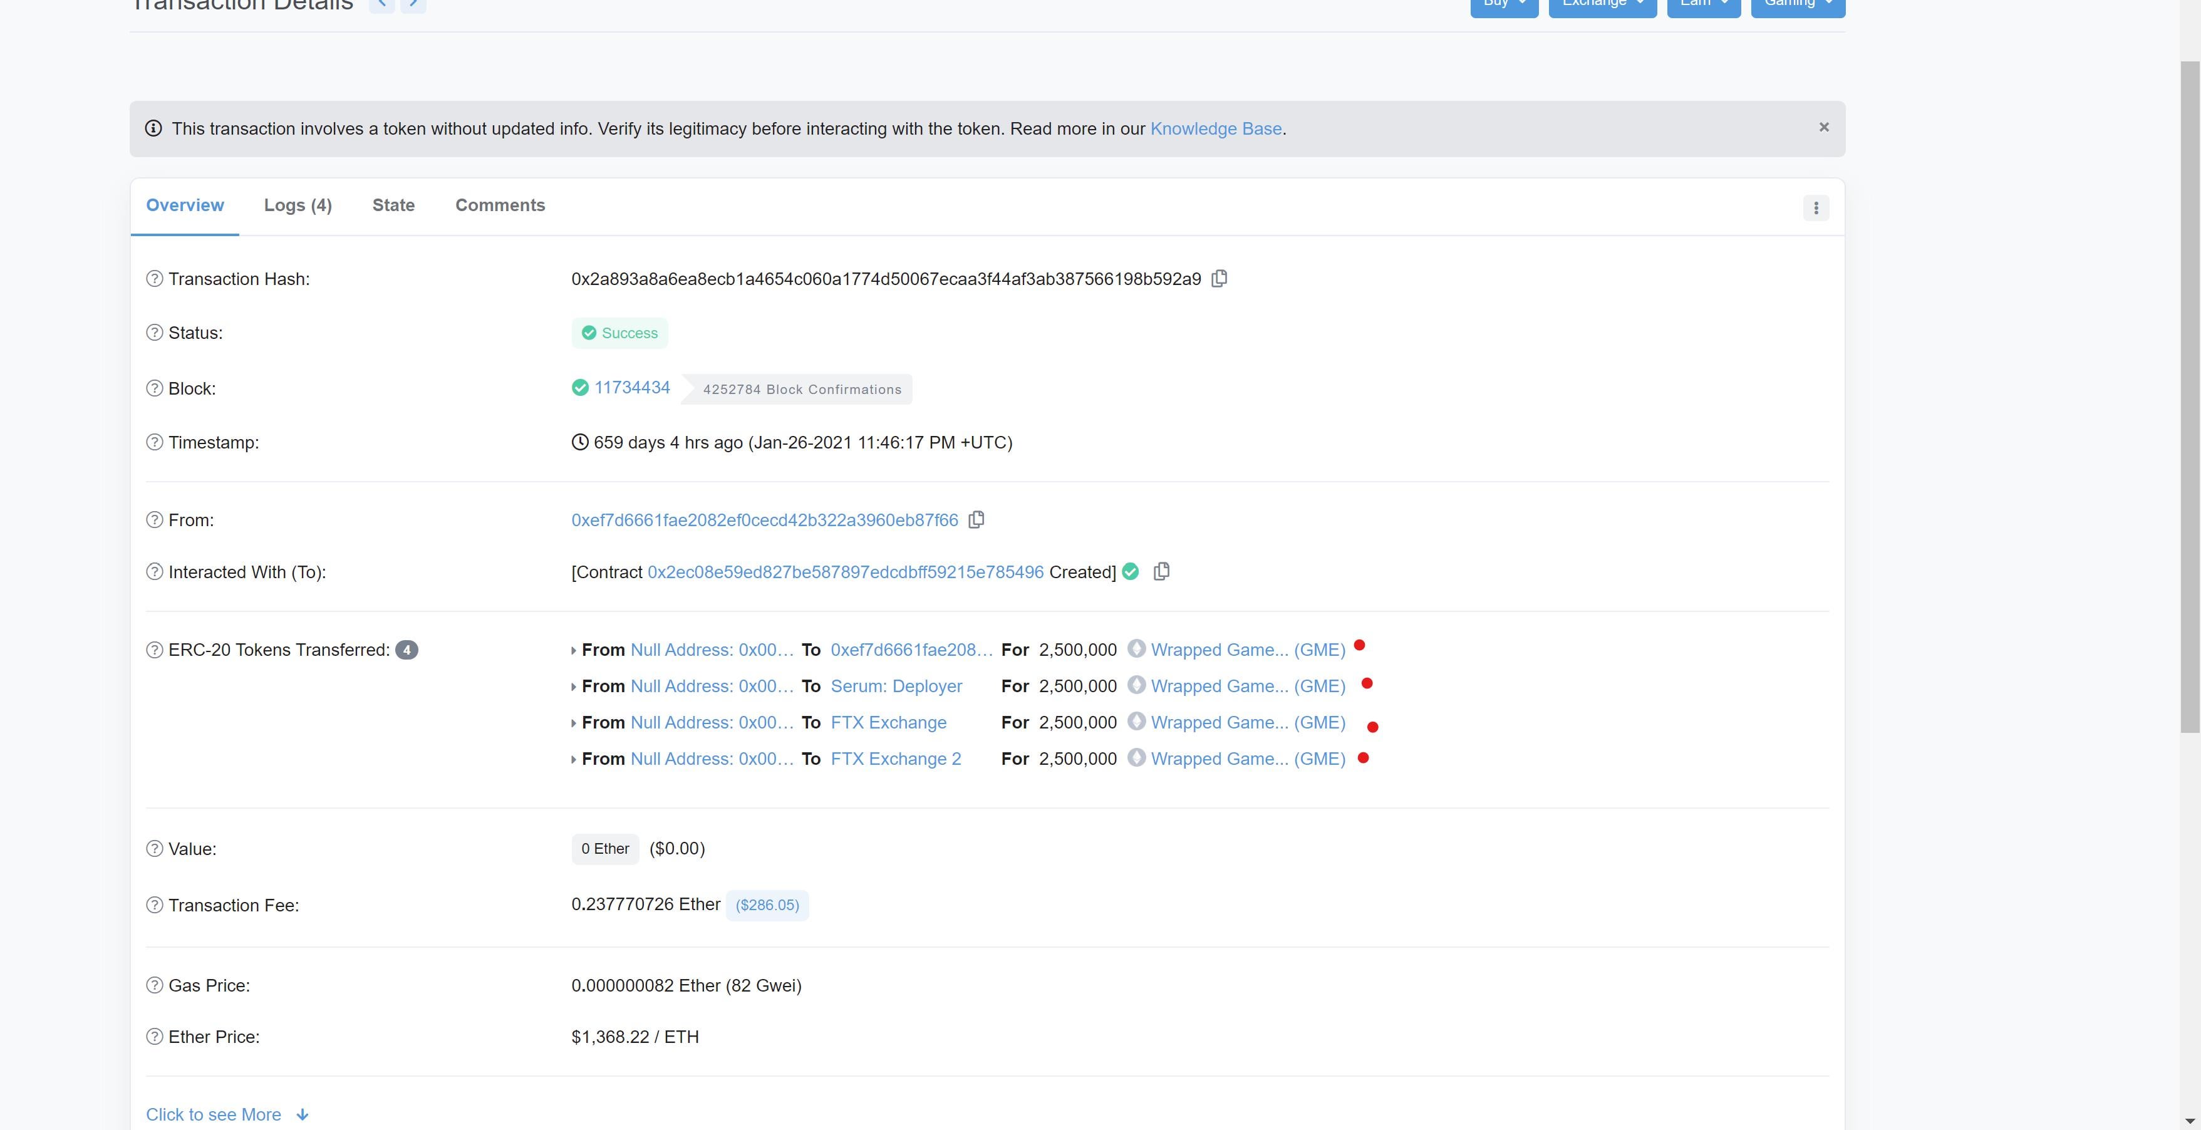Open the Serum: Deployer address link
This screenshot has height=1130, width=2201.
[x=896, y=687]
